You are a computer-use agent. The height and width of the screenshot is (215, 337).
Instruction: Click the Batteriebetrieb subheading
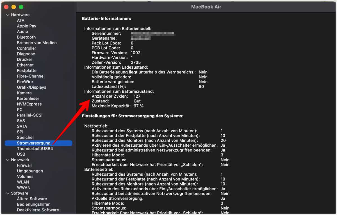point(99,169)
